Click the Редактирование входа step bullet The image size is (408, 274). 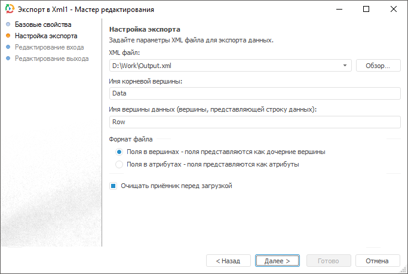click(x=8, y=47)
